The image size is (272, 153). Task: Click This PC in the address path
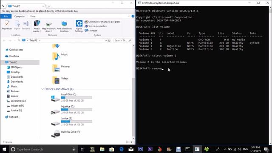[33, 40]
